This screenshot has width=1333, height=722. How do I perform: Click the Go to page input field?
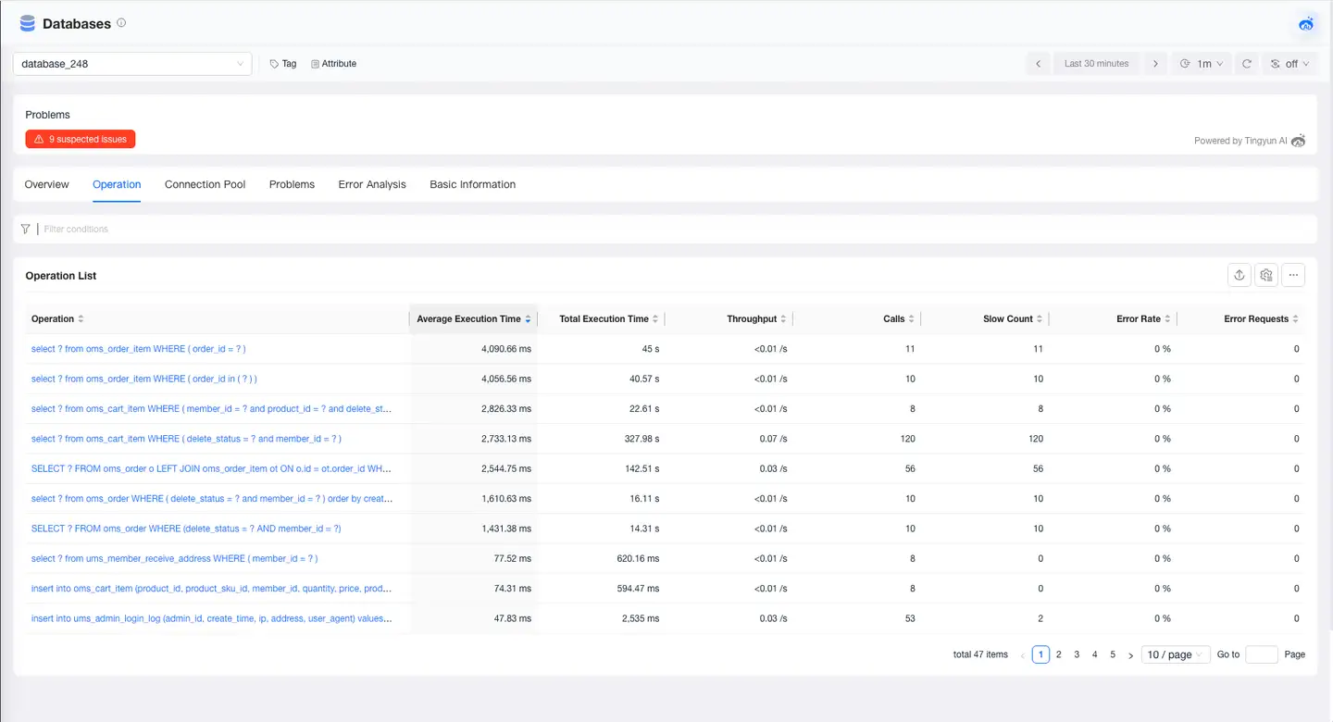pyautogui.click(x=1261, y=654)
